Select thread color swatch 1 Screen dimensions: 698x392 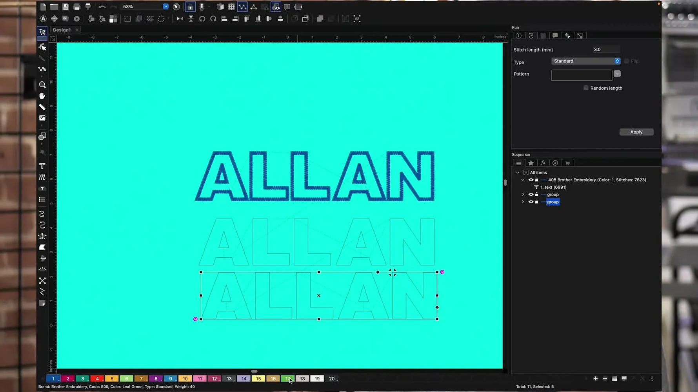pos(53,379)
